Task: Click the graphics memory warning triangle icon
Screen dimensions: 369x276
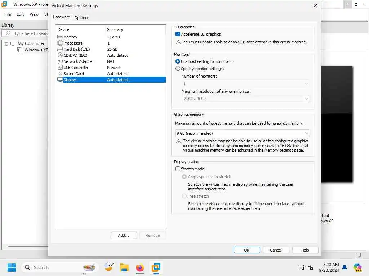Action: click(x=178, y=141)
